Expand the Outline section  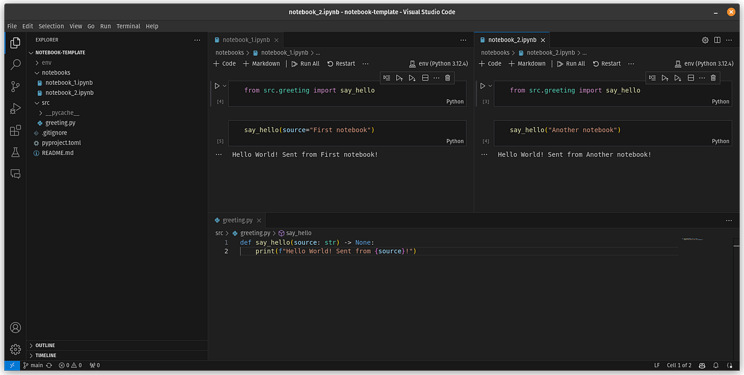point(43,345)
